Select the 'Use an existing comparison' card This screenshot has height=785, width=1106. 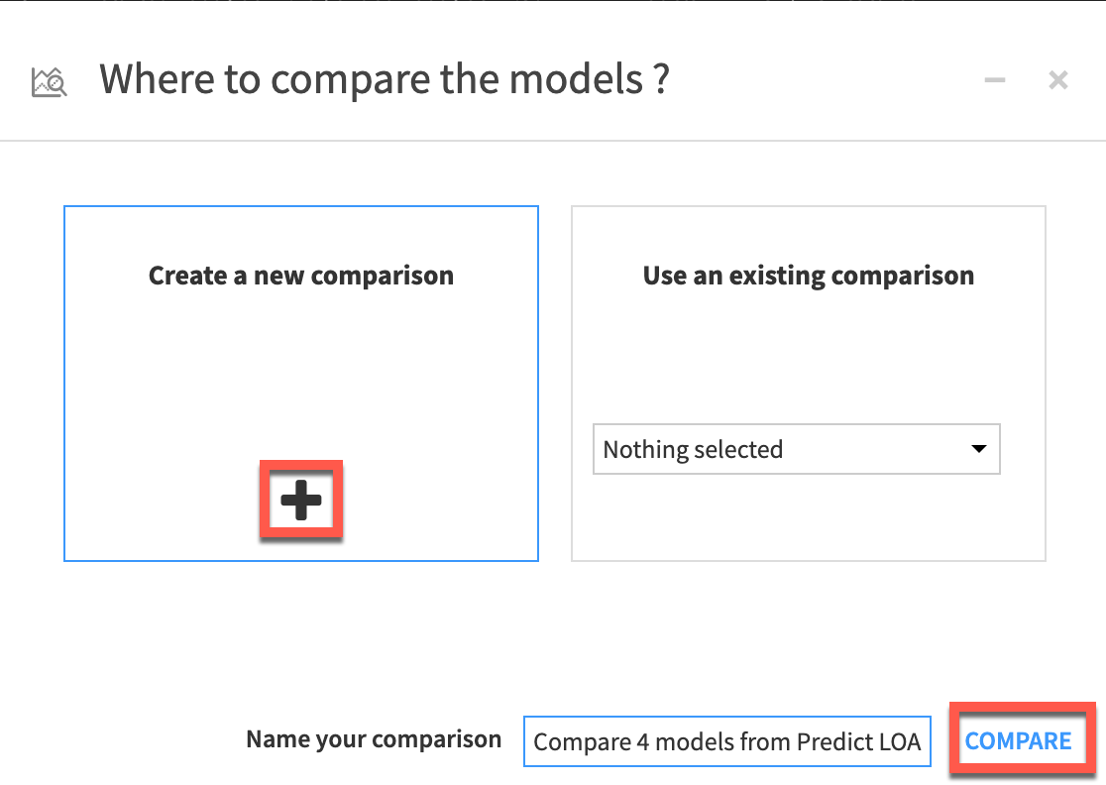point(808,347)
